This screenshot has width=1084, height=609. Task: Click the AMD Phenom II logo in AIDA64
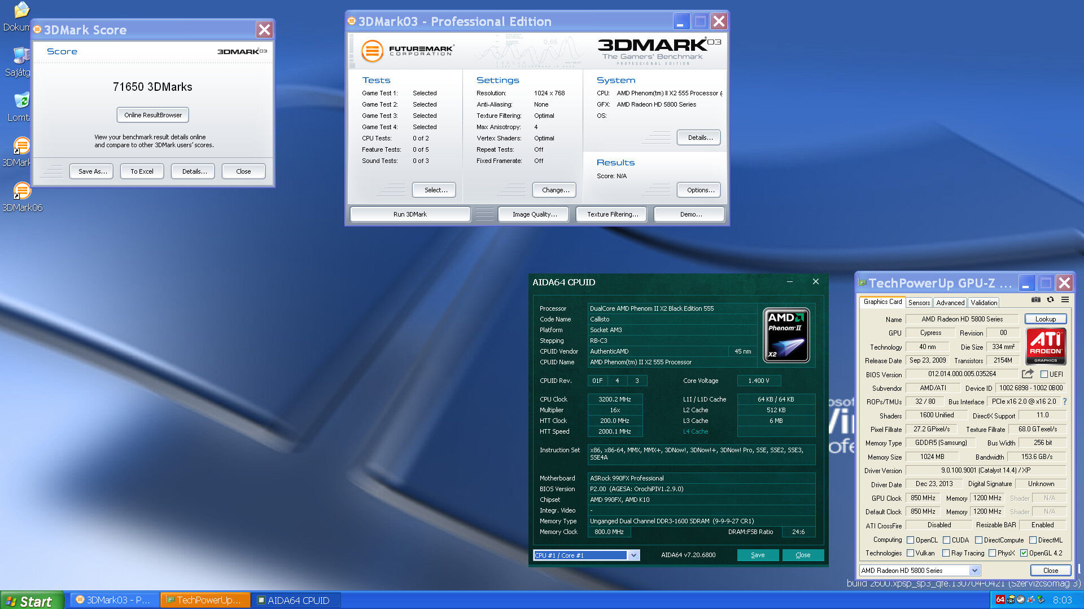click(786, 335)
